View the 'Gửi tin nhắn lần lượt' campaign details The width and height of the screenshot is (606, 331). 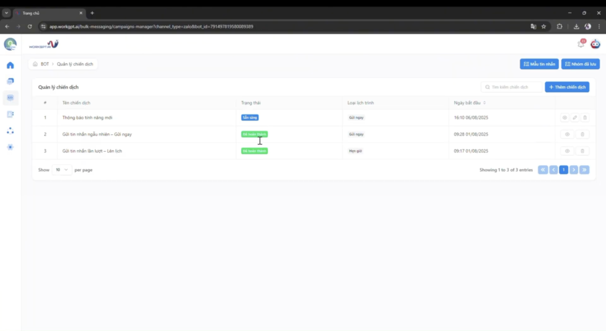coord(567,151)
